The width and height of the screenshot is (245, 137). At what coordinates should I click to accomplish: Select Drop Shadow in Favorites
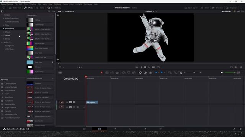coord(10,91)
